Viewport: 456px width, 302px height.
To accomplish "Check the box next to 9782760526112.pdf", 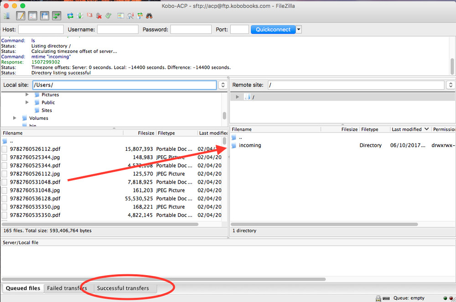I will click(5, 148).
